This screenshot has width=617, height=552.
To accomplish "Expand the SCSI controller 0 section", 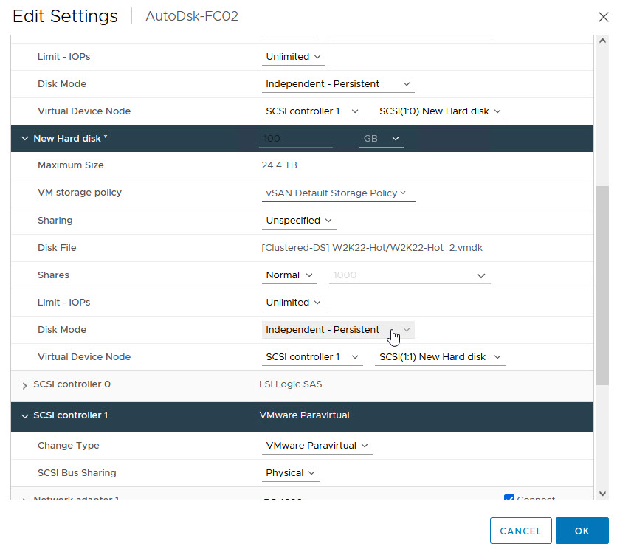I will 25,385.
